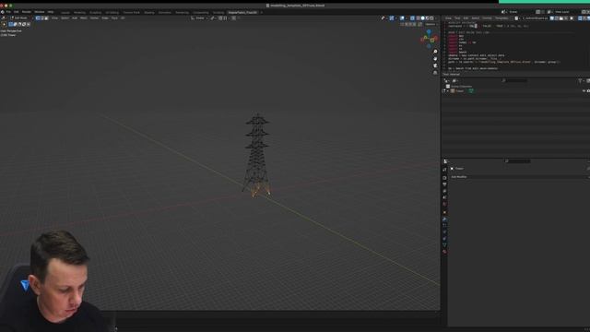Open the Physics properties tab
This screenshot has width=590, height=332.
pyautogui.click(x=444, y=231)
